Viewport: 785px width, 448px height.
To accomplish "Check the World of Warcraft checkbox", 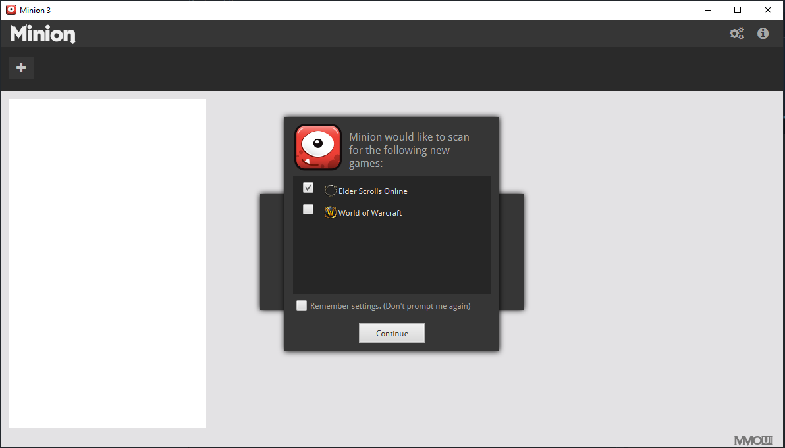I will pyautogui.click(x=308, y=209).
